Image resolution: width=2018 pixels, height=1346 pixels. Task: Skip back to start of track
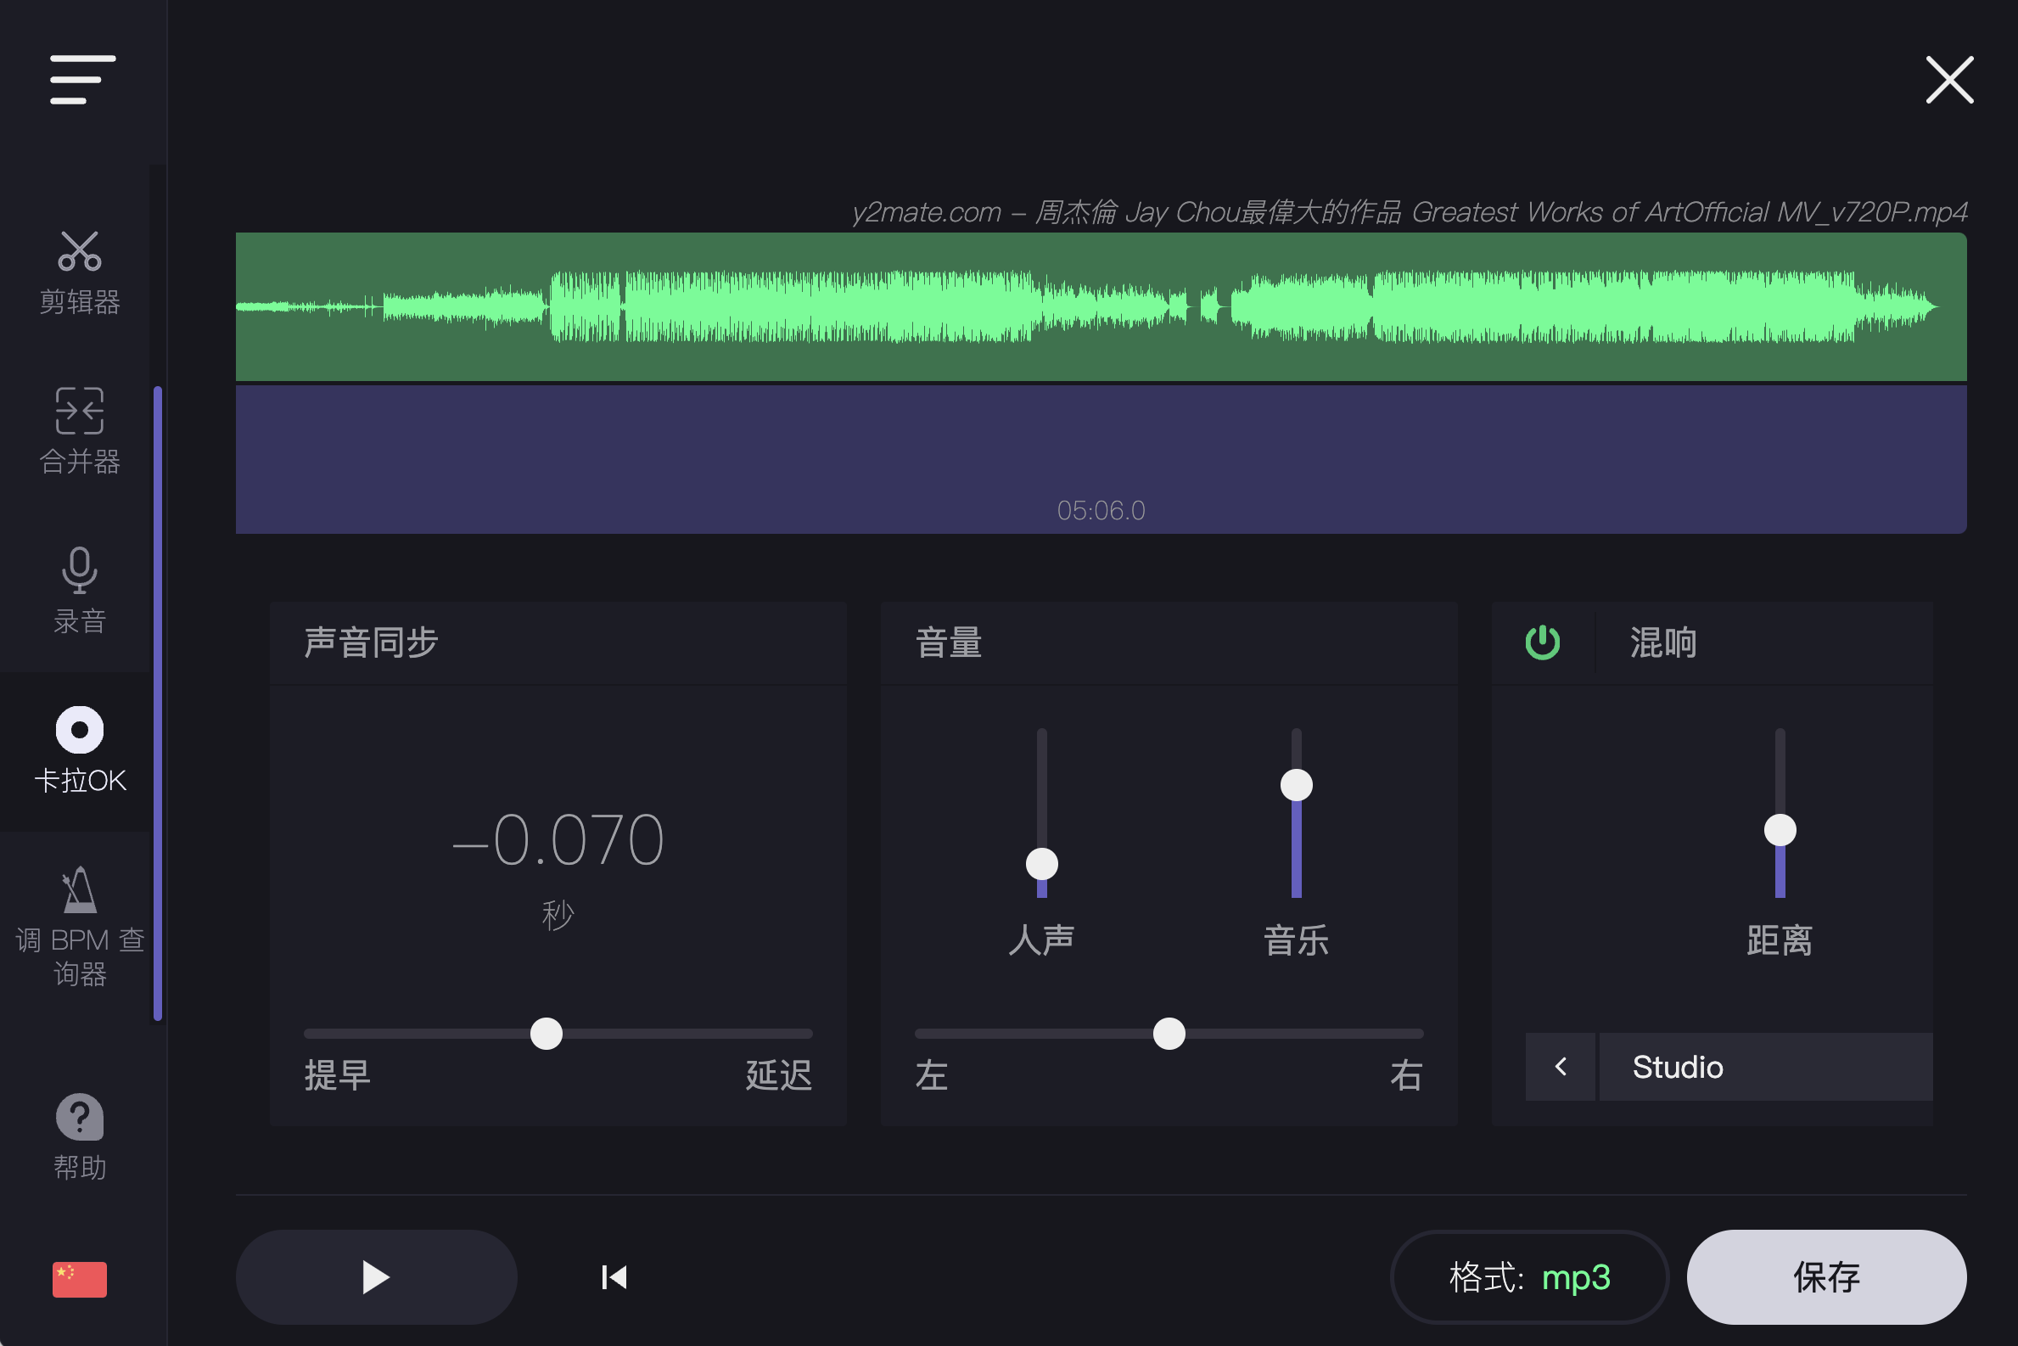pos(614,1277)
